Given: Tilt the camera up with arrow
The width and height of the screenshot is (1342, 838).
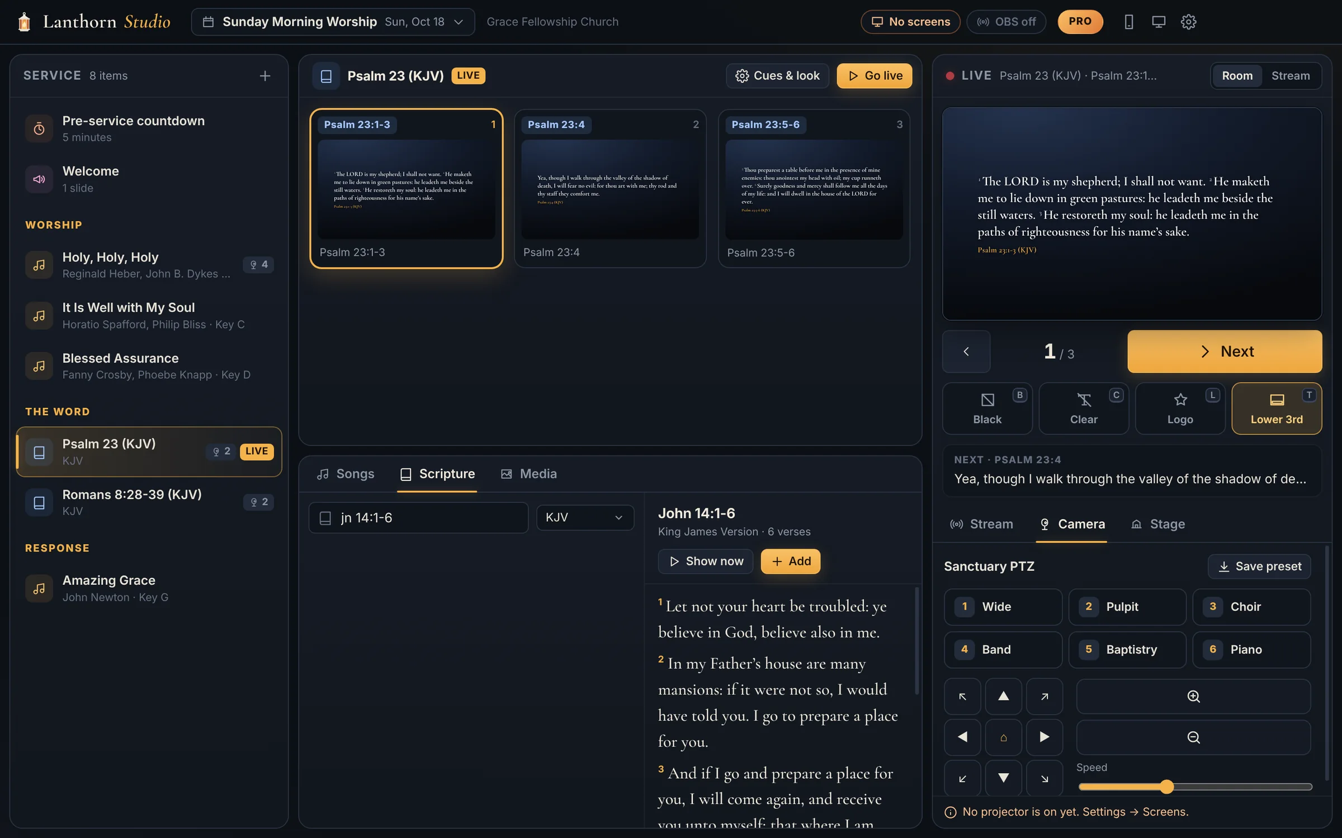Looking at the screenshot, I should (x=1003, y=696).
